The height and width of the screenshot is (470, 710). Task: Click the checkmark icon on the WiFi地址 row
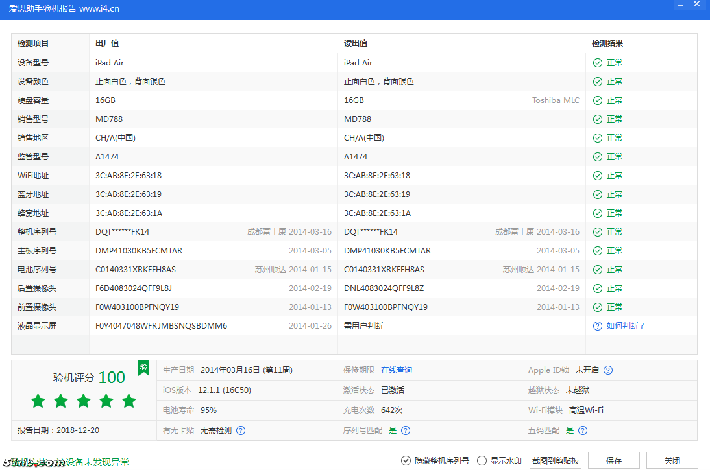[x=598, y=175]
